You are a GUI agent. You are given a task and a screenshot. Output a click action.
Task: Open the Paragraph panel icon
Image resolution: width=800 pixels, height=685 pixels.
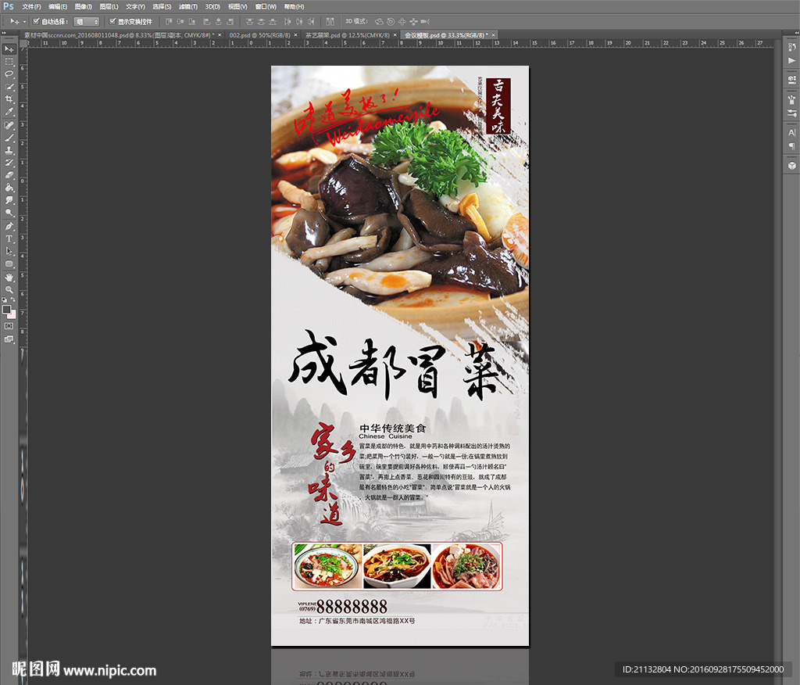[x=792, y=146]
